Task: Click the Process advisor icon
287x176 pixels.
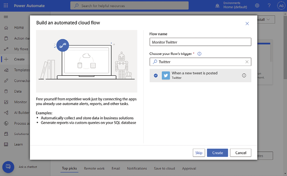Action: pyautogui.click(x=6, y=123)
